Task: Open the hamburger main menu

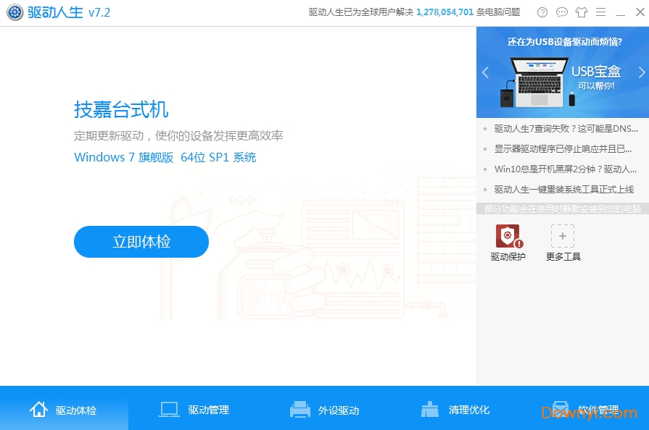Action: pyautogui.click(x=601, y=12)
